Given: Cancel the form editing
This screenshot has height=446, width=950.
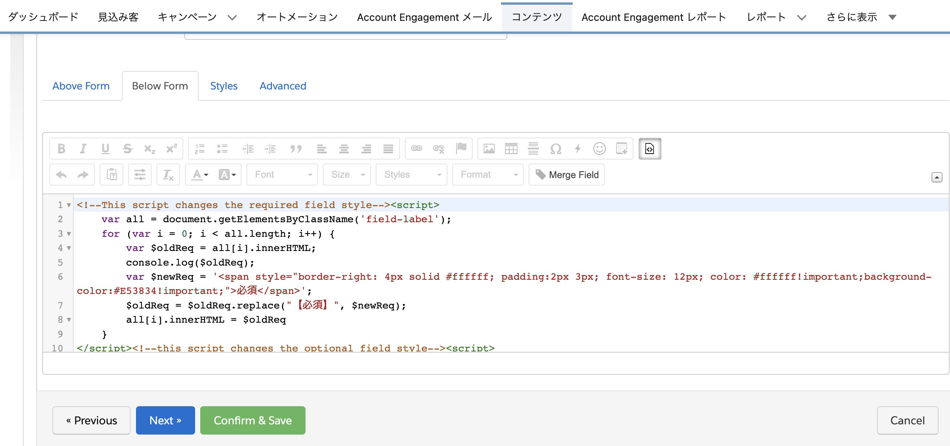Looking at the screenshot, I should 907,420.
